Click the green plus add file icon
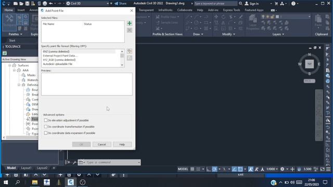This screenshot has width=333, height=187. click(130, 23)
